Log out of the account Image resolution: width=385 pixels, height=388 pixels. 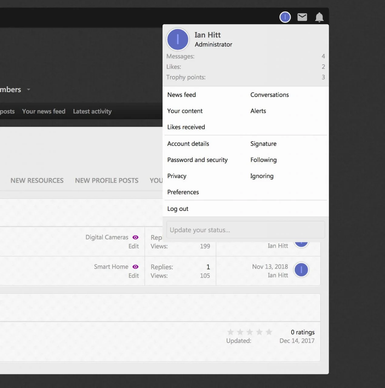pos(178,209)
